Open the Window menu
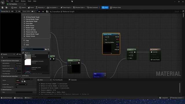This screenshot has height=104, width=185. pos(23,1)
